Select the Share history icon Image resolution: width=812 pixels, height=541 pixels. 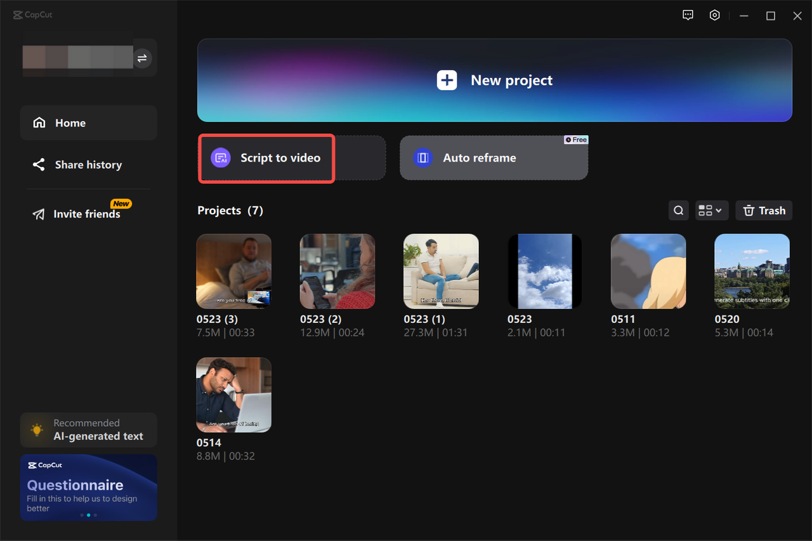[x=38, y=164]
